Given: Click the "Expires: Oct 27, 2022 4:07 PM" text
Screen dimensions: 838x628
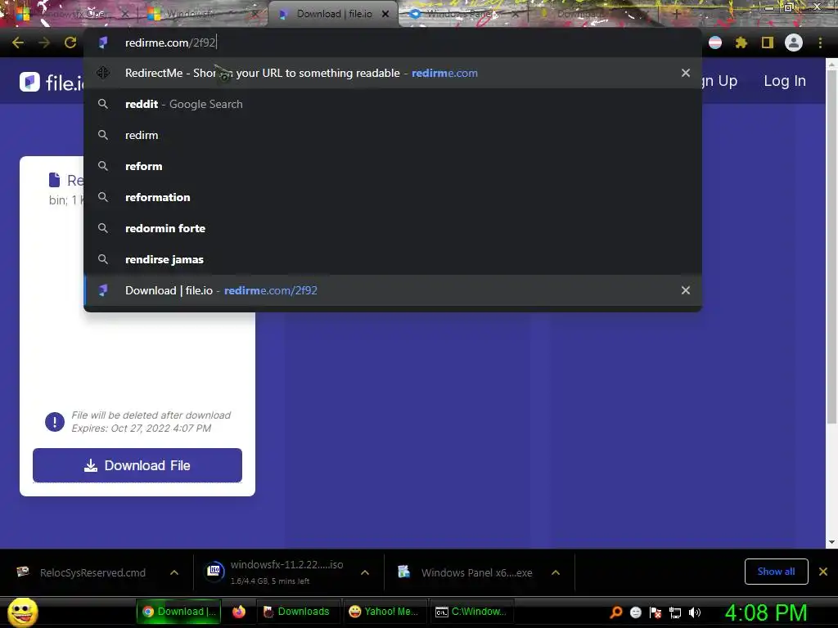Looking at the screenshot, I should (x=141, y=428).
